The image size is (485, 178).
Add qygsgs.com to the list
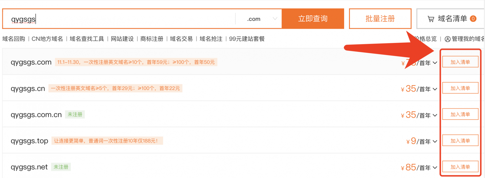pos(460,62)
